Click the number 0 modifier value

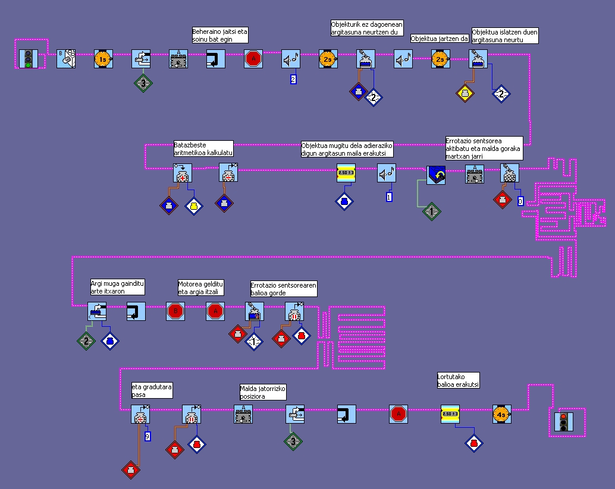pyautogui.click(x=520, y=201)
